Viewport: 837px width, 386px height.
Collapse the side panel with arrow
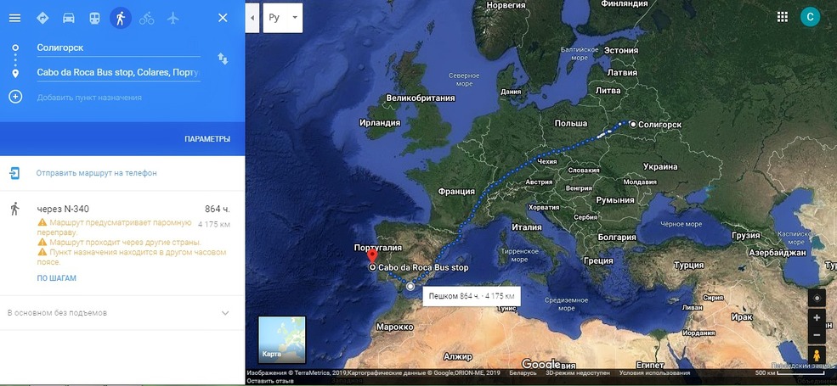click(x=252, y=17)
